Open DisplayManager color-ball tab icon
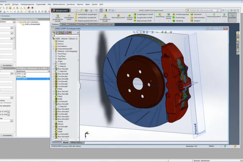The image size is (243, 162). coord(70,33)
